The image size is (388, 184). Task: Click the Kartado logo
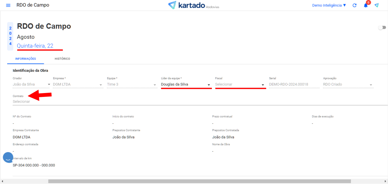(x=193, y=5)
